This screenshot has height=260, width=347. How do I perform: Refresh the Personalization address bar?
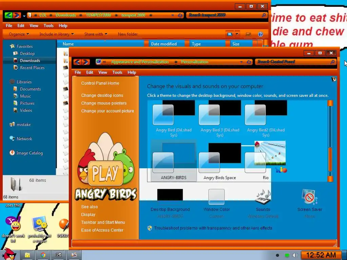[x=249, y=62]
